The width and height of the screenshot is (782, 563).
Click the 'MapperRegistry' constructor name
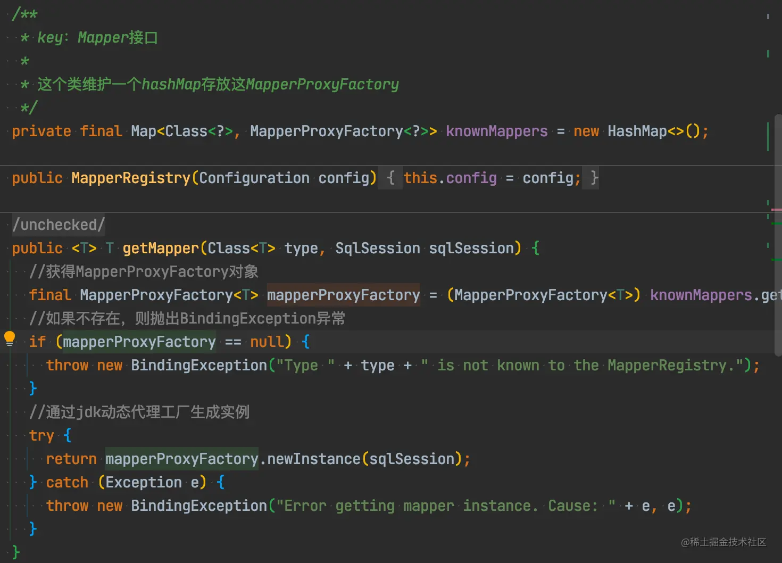pos(131,178)
